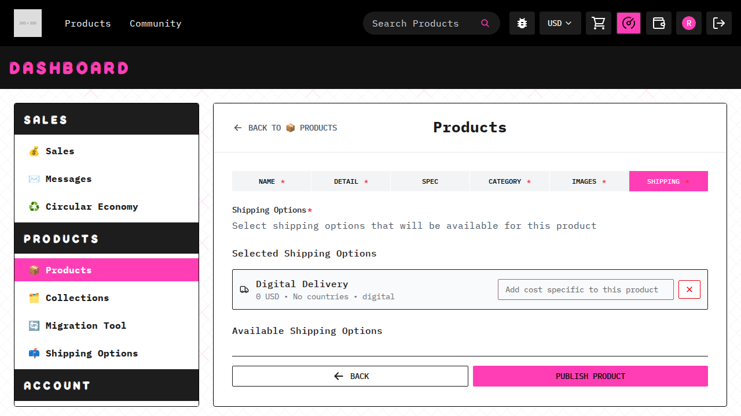This screenshot has width=741, height=416.
Task: Click the PUBLISH PRODUCT button
Action: pyautogui.click(x=590, y=376)
